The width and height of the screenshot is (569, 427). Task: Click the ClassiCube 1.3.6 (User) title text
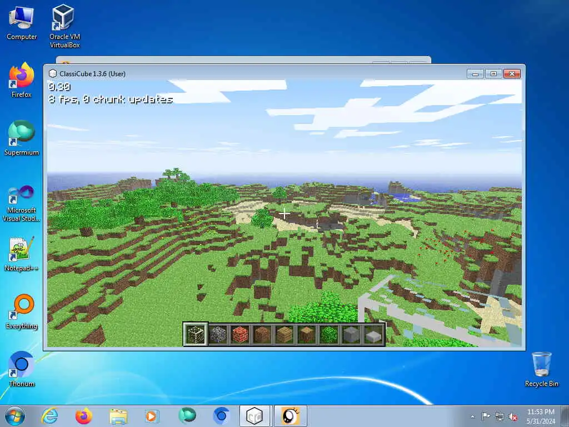click(x=93, y=74)
